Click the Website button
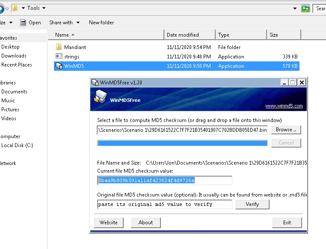 (x=109, y=223)
